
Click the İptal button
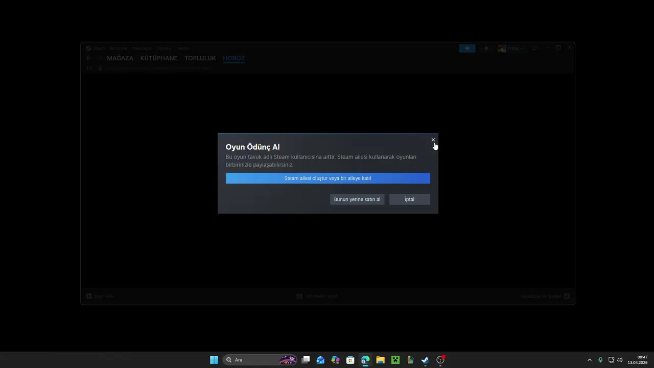[409, 199]
